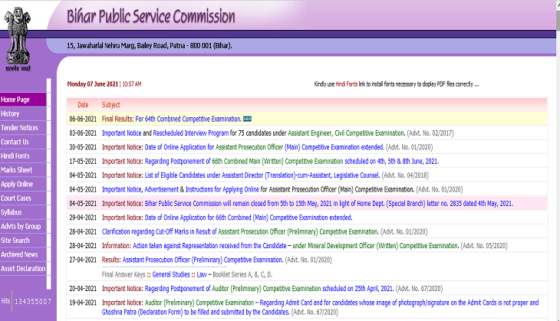Open Important Notice link dated 03-06-2021
Screen dimensions: 560x321
pyautogui.click(x=121, y=133)
